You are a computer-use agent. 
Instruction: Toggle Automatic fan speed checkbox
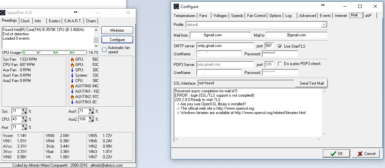pyautogui.click(x=104, y=50)
